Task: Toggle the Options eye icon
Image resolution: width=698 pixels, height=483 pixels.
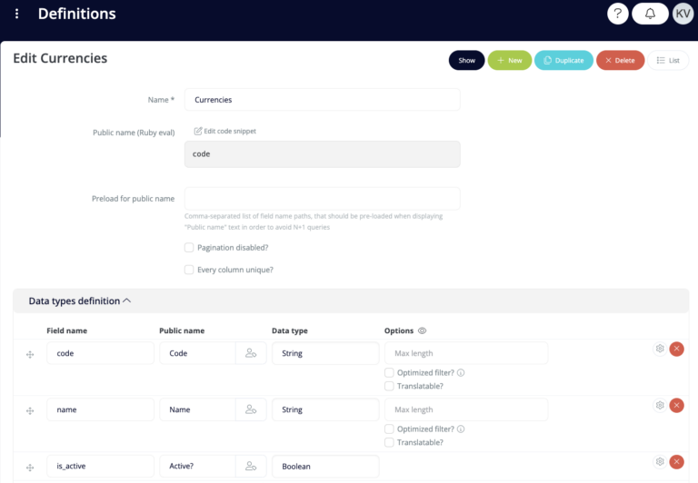Action: 422,330
